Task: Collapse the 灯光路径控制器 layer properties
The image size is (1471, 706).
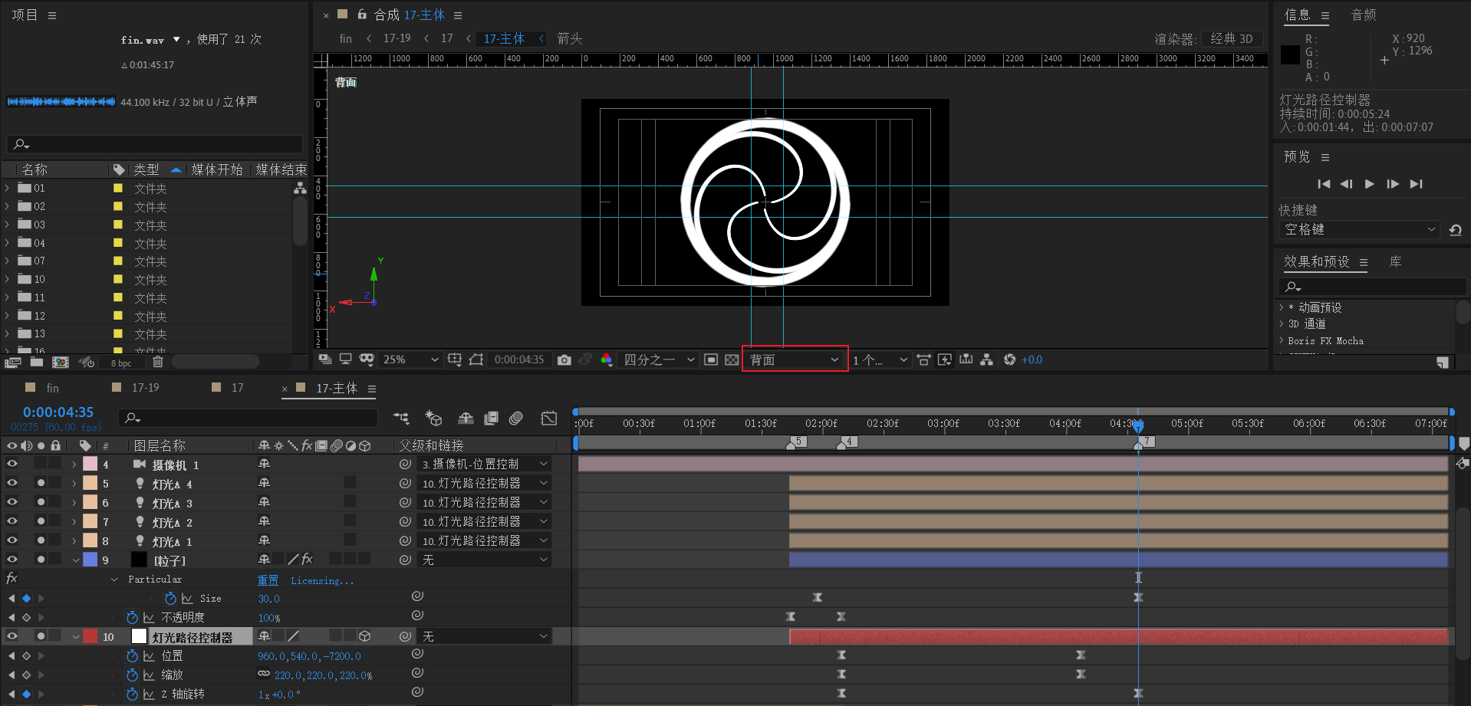Action: (x=76, y=637)
